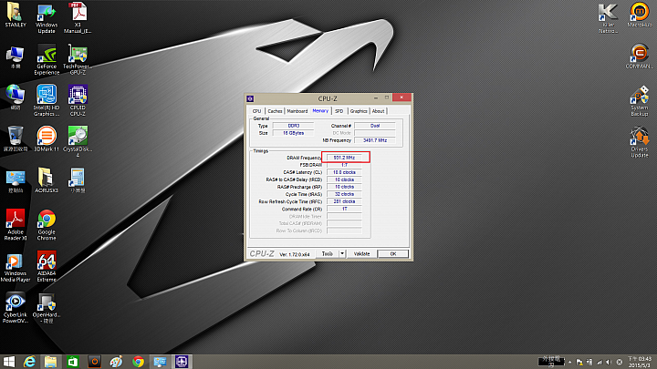
Task: Open Drivers Update shortcut
Action: (x=640, y=142)
